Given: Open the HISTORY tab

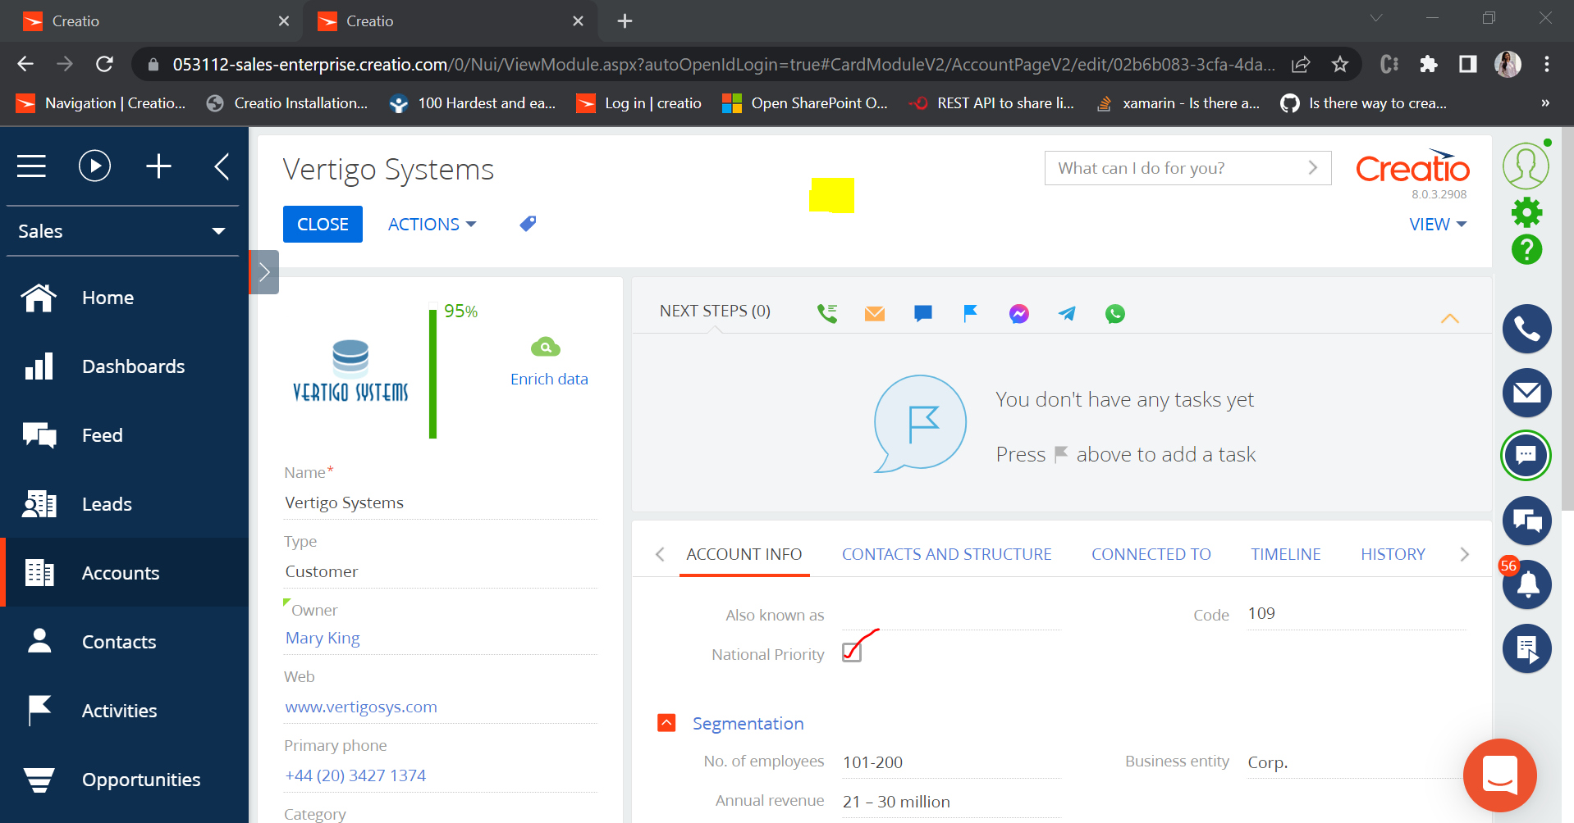Looking at the screenshot, I should (1393, 554).
